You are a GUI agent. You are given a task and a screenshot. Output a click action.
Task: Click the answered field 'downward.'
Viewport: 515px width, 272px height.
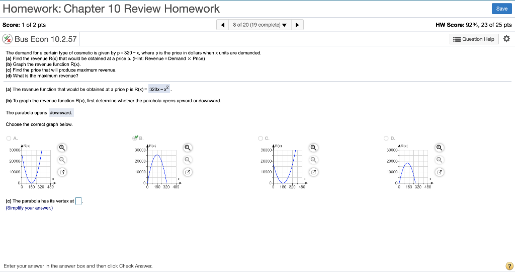tap(61, 112)
